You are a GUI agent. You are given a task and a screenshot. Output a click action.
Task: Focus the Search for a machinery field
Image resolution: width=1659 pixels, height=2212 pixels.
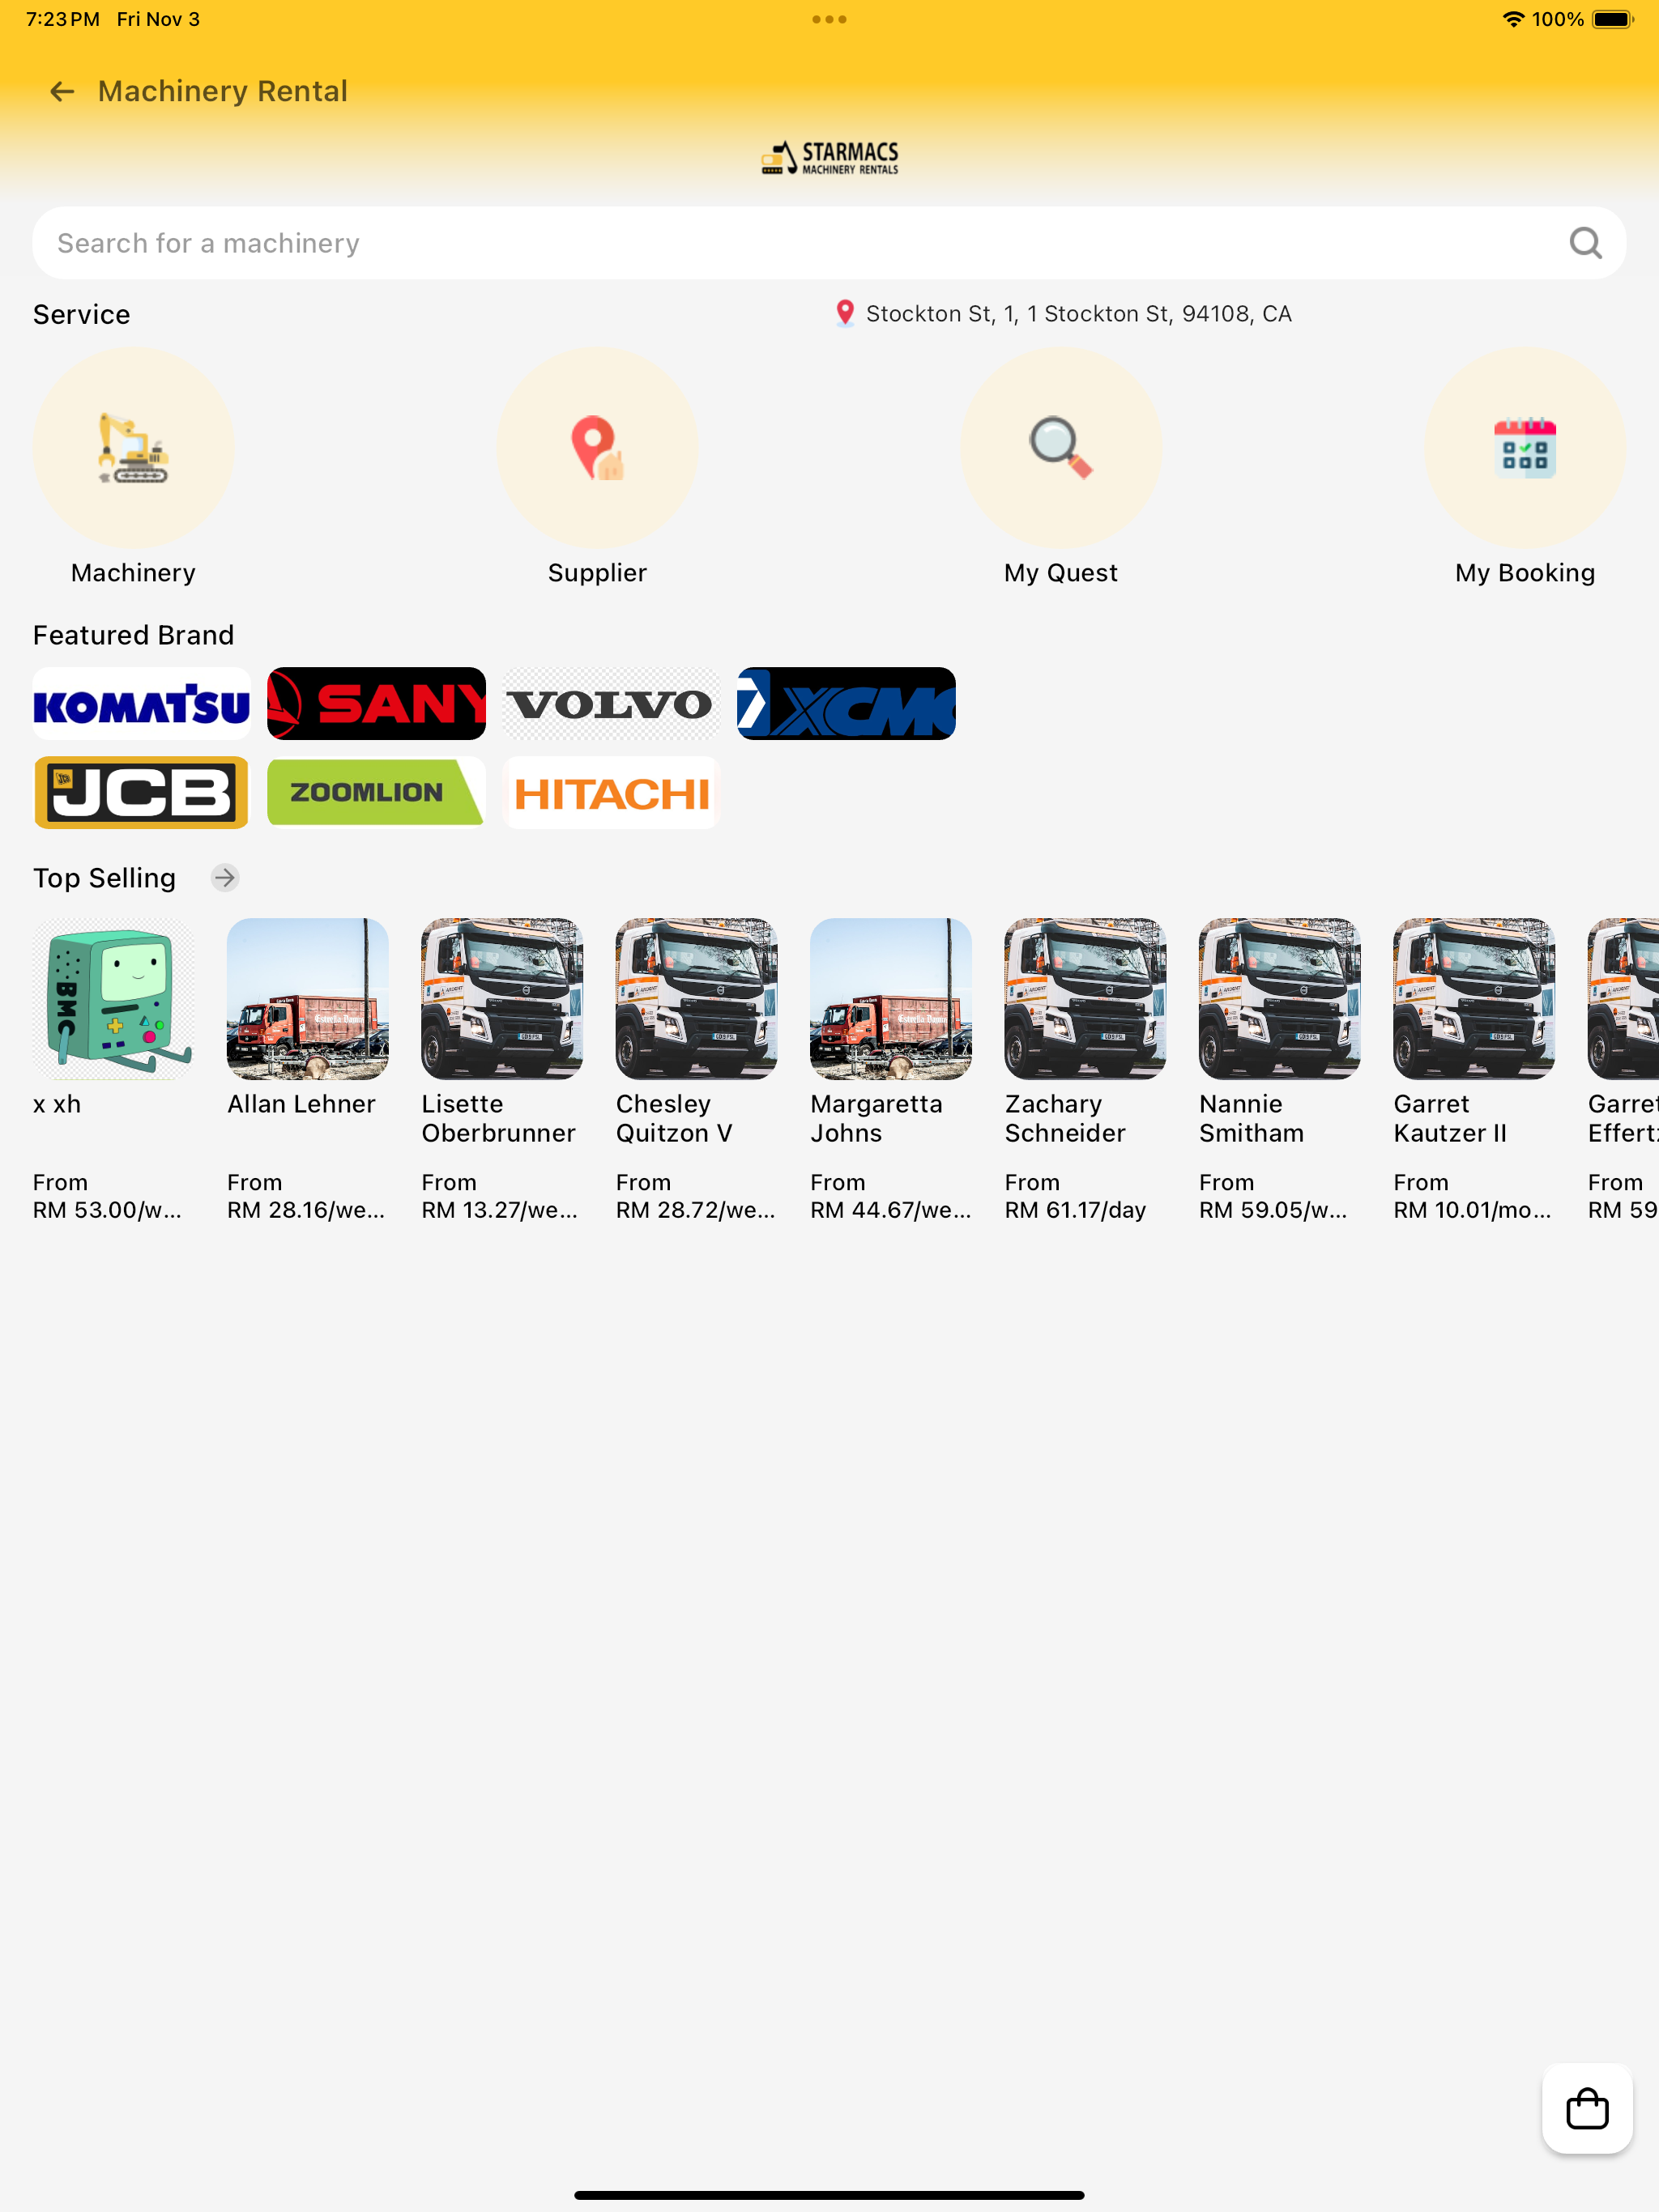[x=829, y=243]
